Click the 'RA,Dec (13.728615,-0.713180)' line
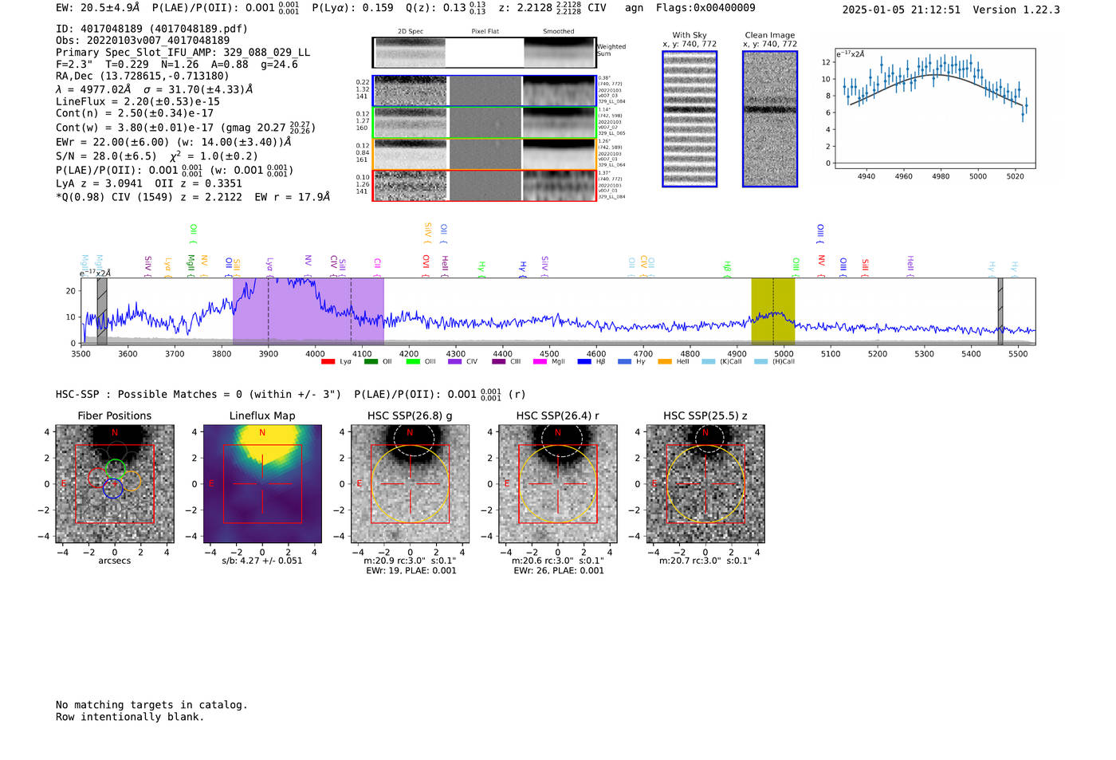 click(x=143, y=77)
